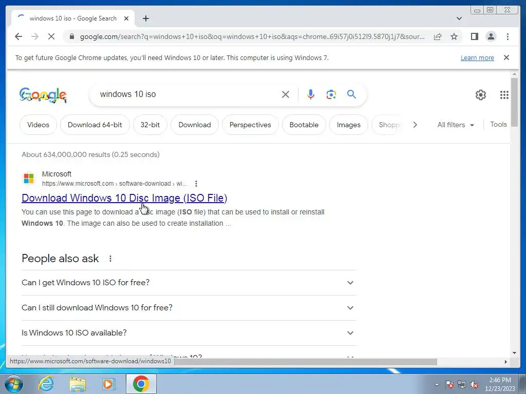Viewport: 526px width, 394px height.
Task: Select the Download 64-bit chip
Action: (95, 125)
